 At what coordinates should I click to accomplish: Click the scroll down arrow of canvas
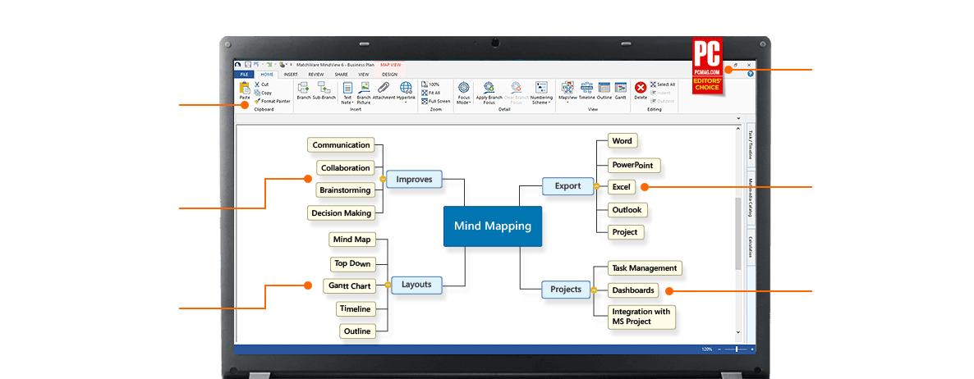coord(738,332)
